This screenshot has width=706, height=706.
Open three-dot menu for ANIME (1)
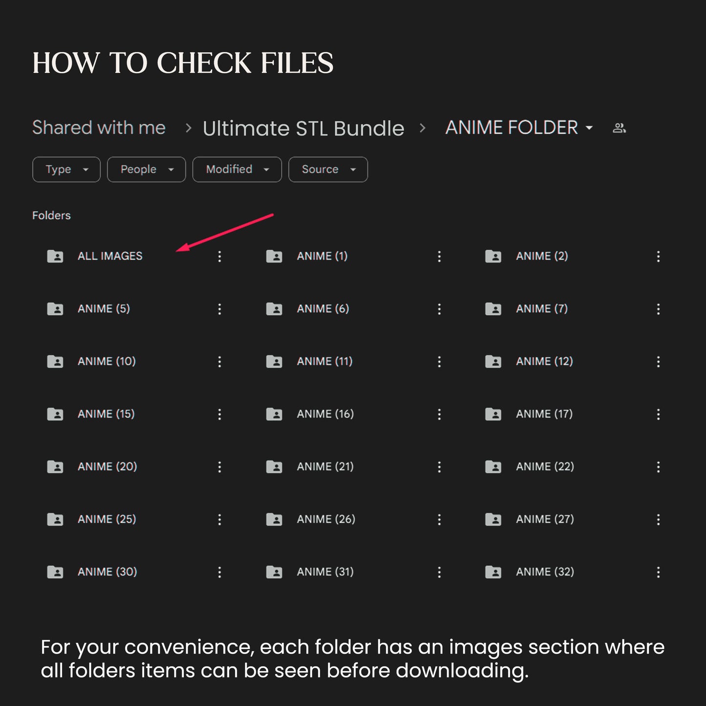[x=439, y=257]
